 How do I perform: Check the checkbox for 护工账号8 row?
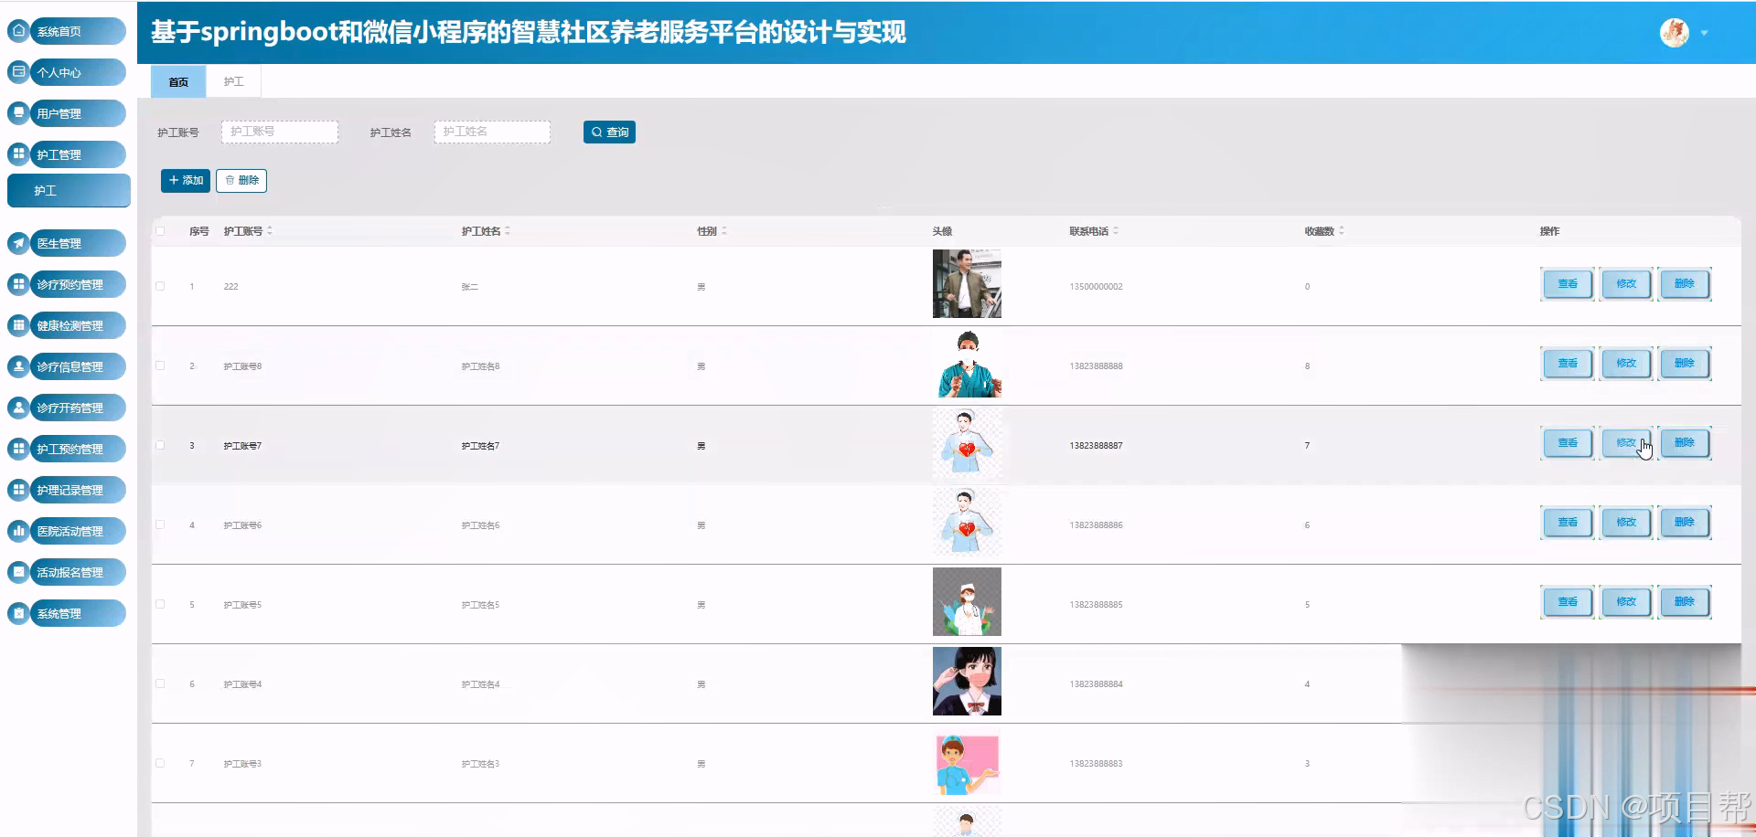[x=160, y=366]
